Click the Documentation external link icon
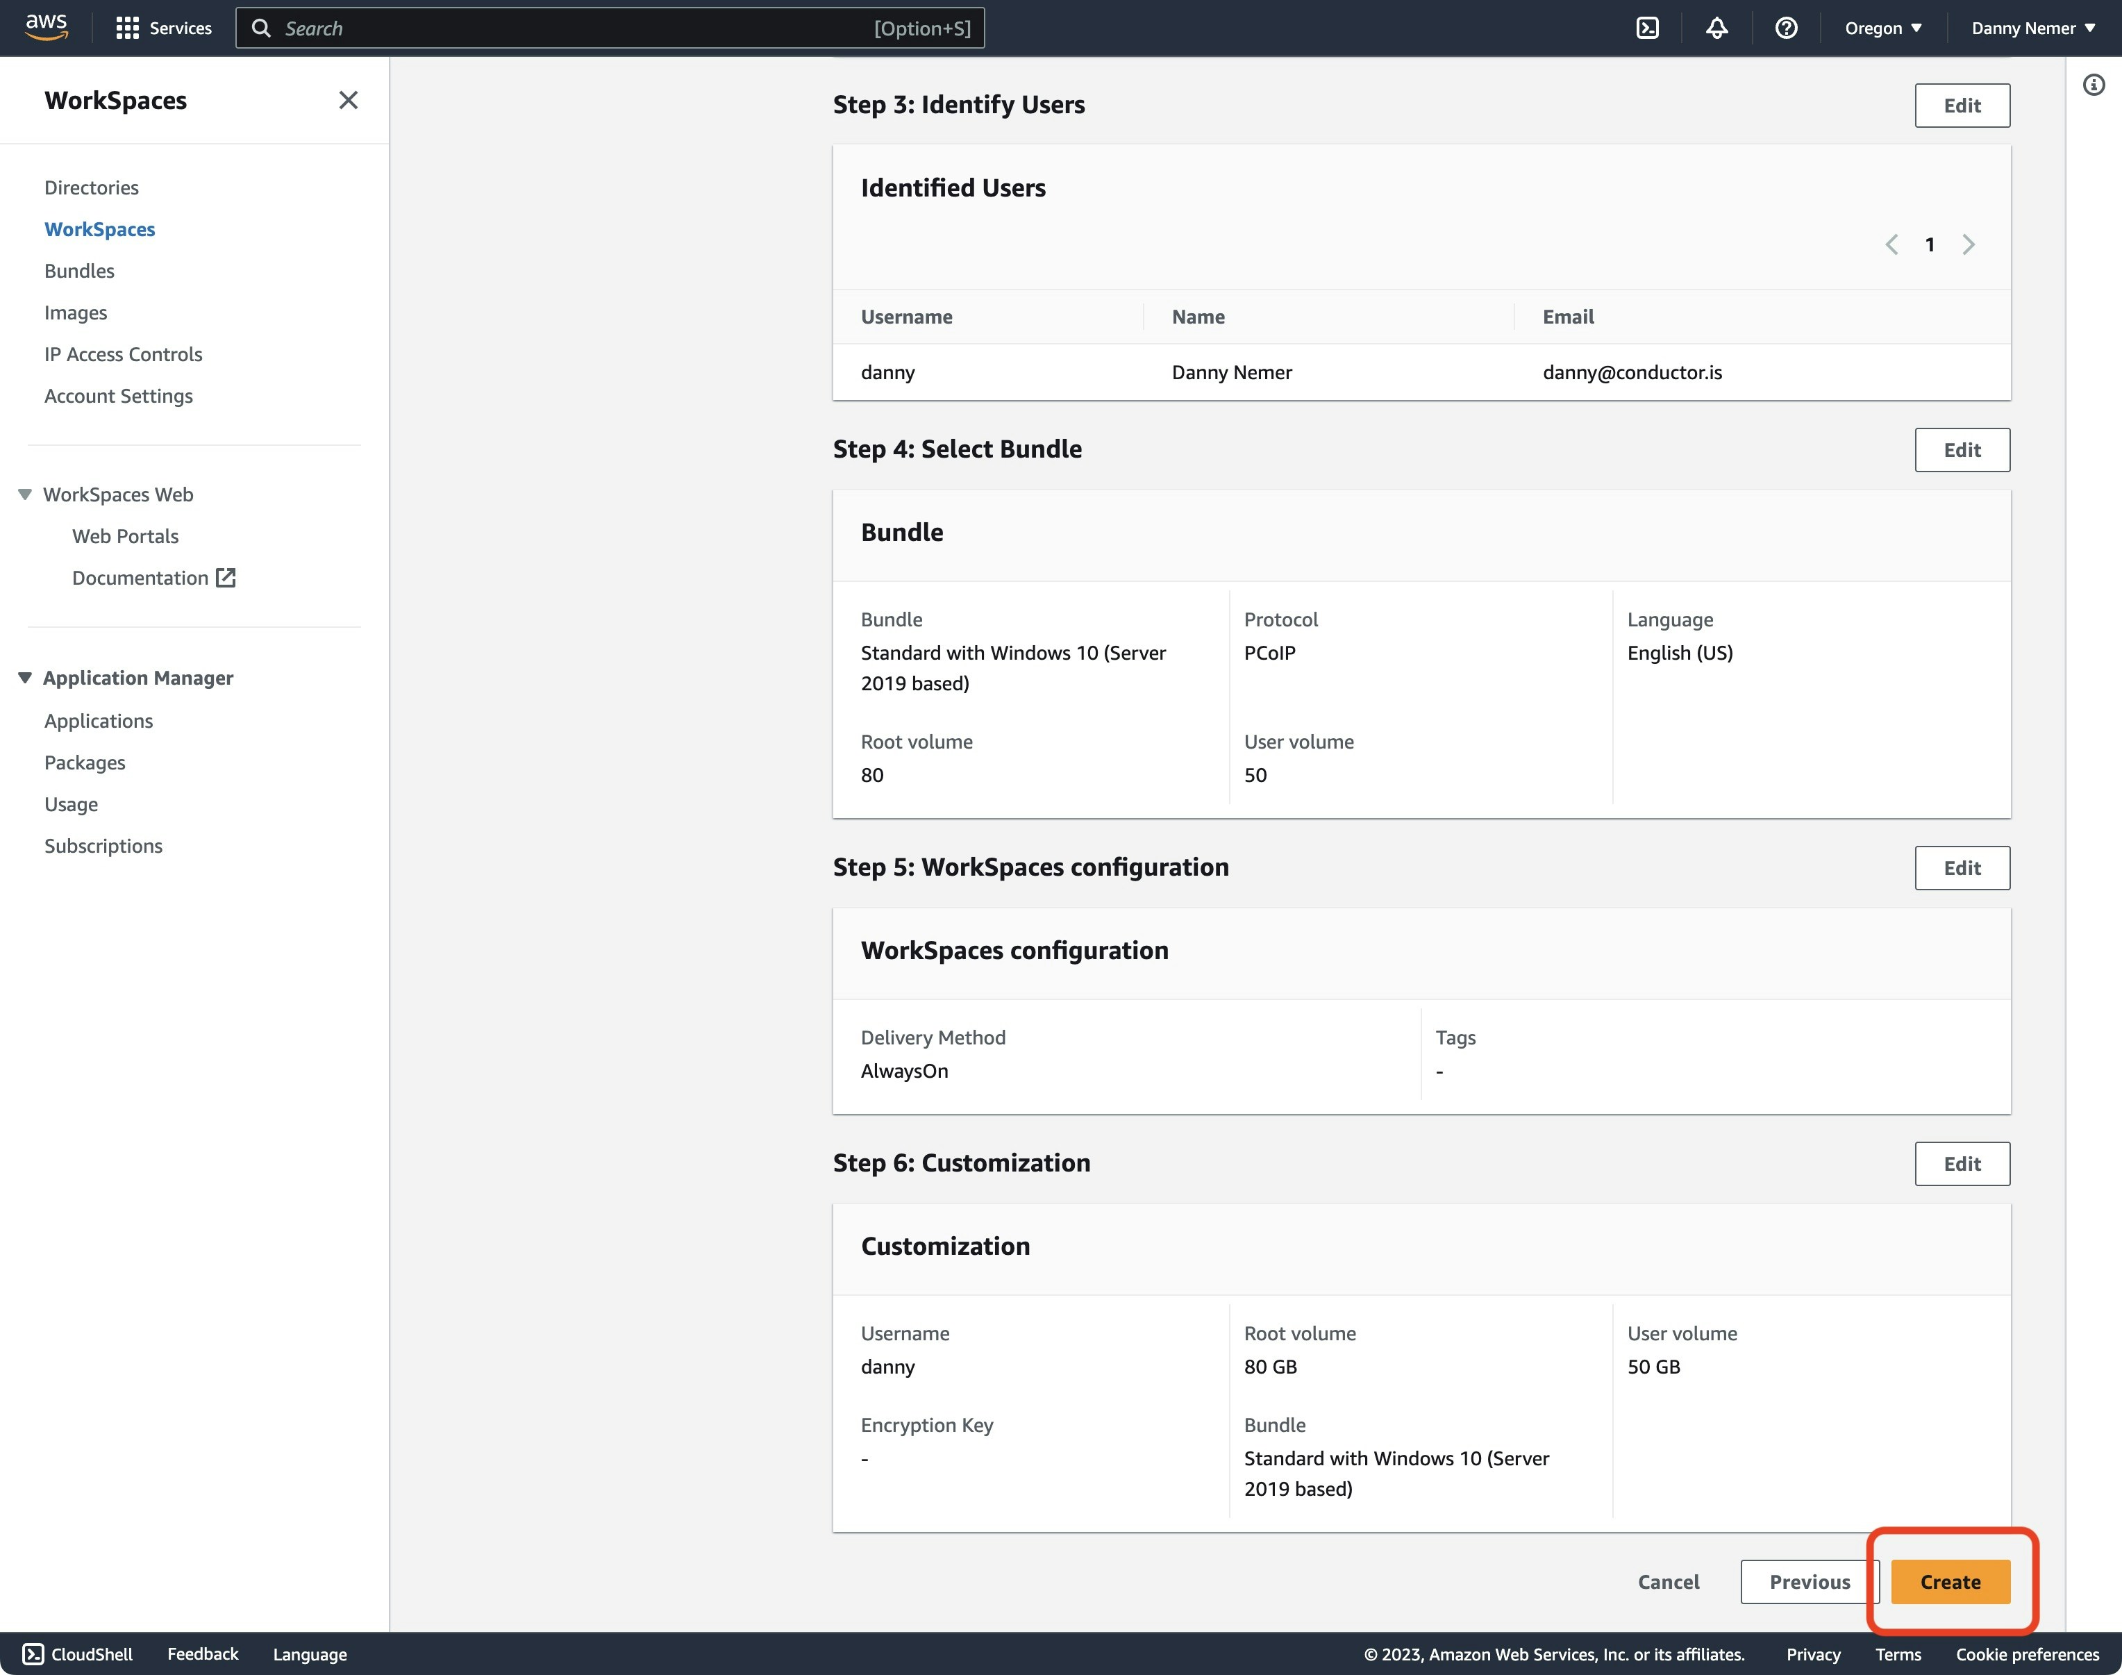The image size is (2122, 1675). (226, 578)
